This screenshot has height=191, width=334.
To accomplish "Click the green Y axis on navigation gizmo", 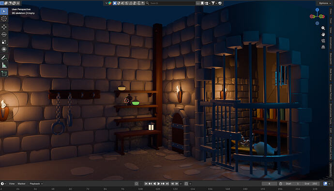I will [x=321, y=16].
